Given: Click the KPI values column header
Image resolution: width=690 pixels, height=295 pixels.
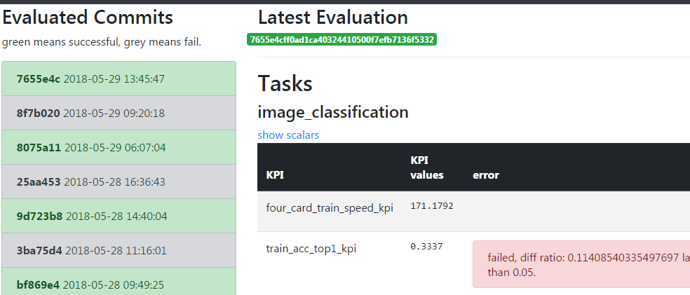Looking at the screenshot, I should 426,167.
